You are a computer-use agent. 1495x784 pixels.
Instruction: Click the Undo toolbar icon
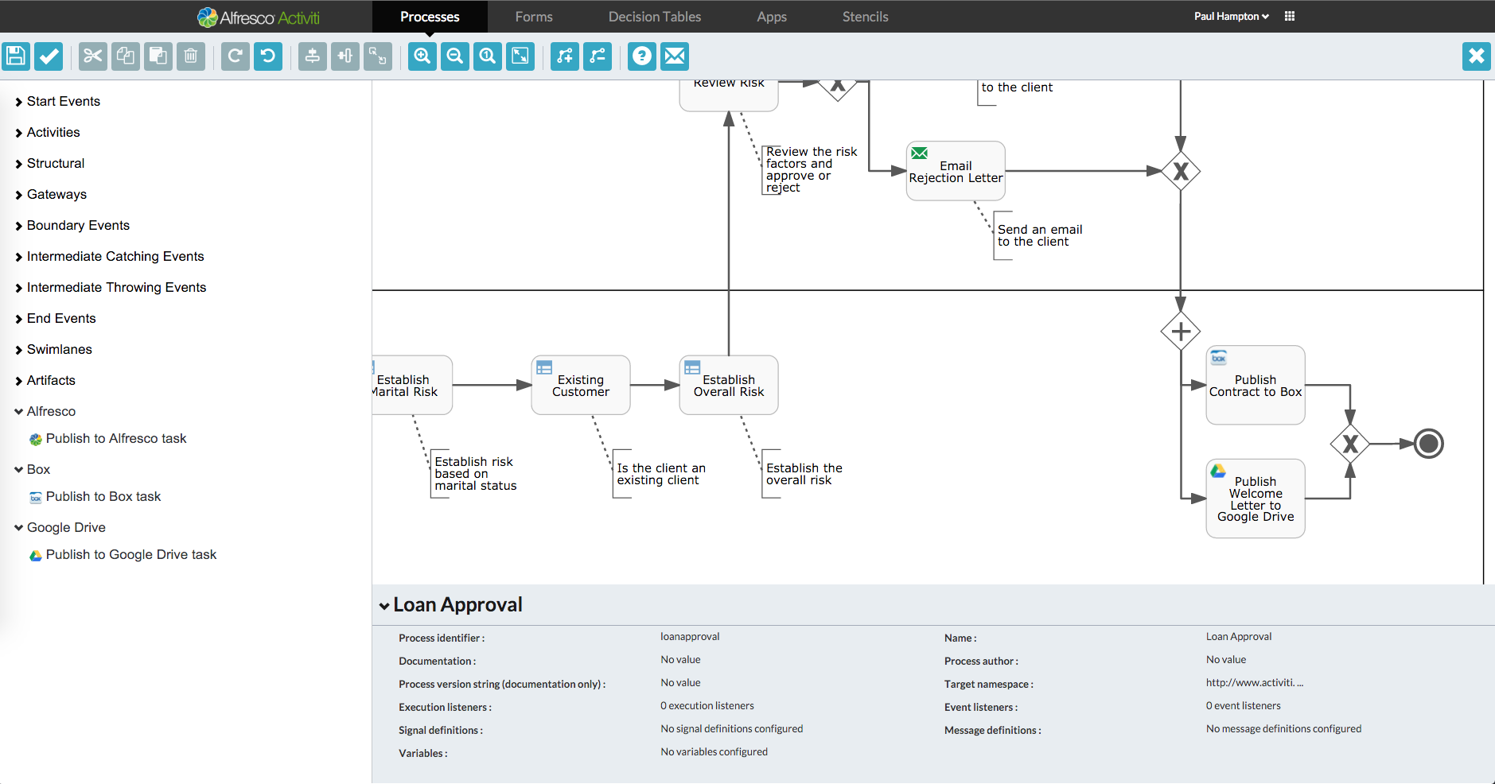point(268,56)
